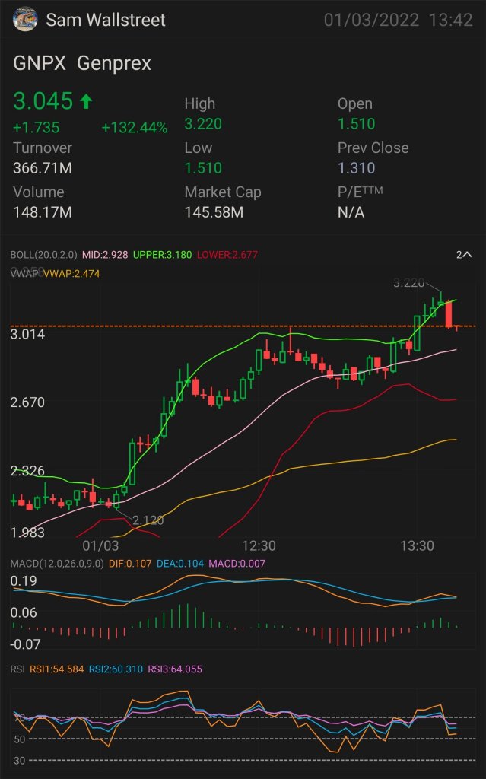Viewport: 486px width, 779px height.
Task: Tap the Sam Wallstreet profile avatar
Action: 24,19
